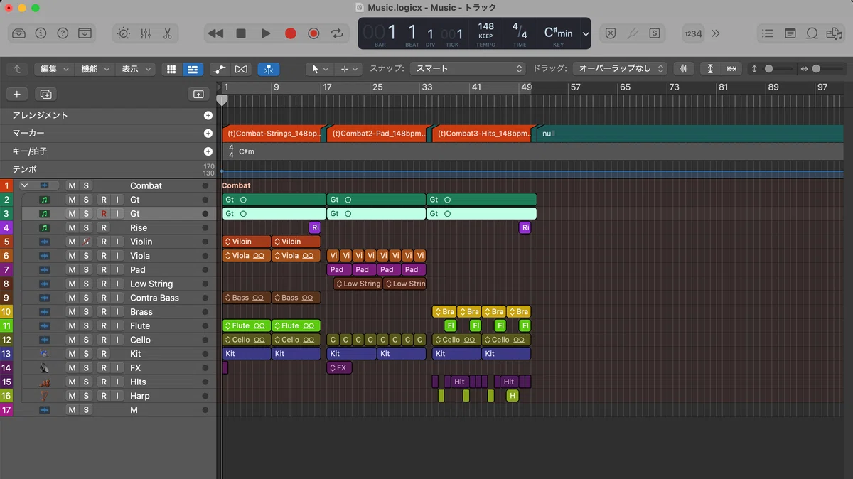The image size is (853, 479).
Task: Open the 表示 menu
Action: tap(136, 69)
